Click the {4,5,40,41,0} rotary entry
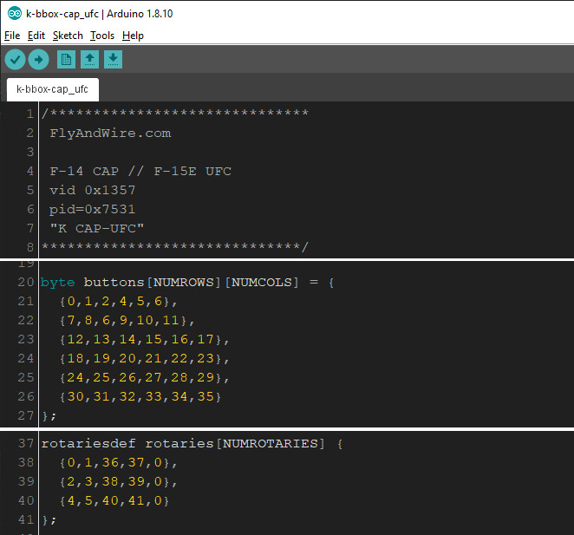574x535 pixels. click(x=114, y=501)
